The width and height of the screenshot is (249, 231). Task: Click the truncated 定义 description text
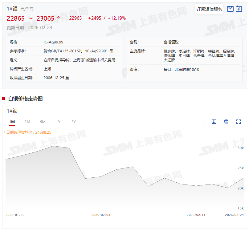(x=81, y=60)
